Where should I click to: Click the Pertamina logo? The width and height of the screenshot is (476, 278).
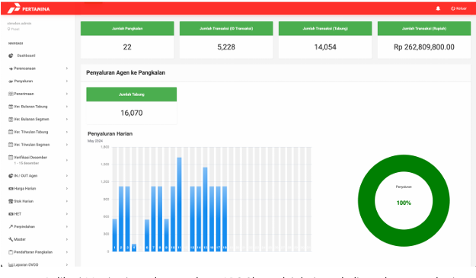tap(28, 8)
